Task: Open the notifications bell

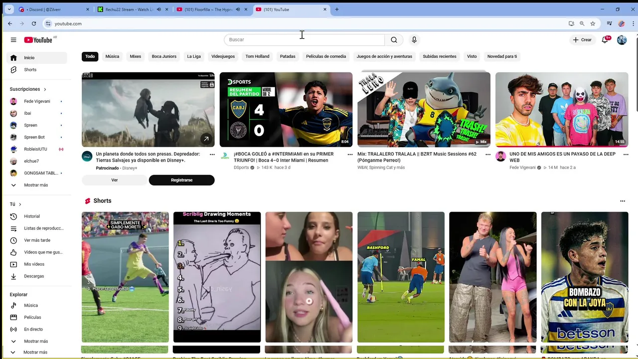Action: (x=605, y=40)
